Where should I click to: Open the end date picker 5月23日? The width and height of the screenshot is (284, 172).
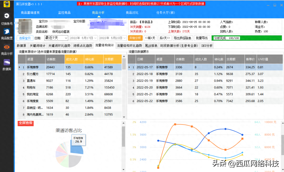tap(113, 38)
